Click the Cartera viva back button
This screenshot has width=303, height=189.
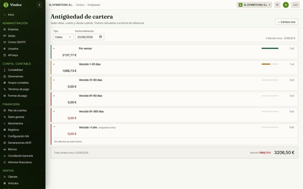(x=286, y=22)
